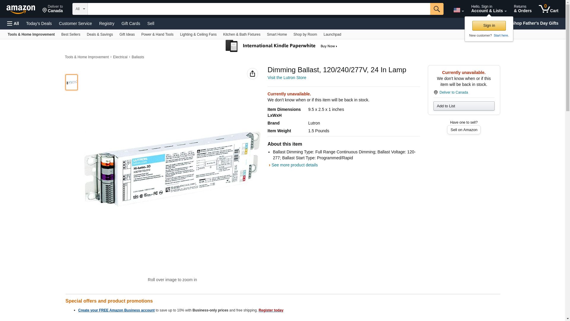The image size is (570, 321).
Task: Select the ballast product thumbnail
Action: coord(72,82)
